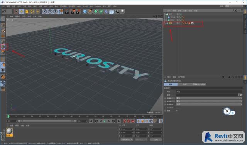Click the green current frame marker

(x=8, y=116)
